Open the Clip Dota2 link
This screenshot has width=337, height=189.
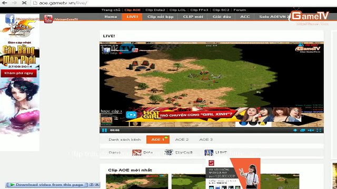pyautogui.click(x=155, y=10)
